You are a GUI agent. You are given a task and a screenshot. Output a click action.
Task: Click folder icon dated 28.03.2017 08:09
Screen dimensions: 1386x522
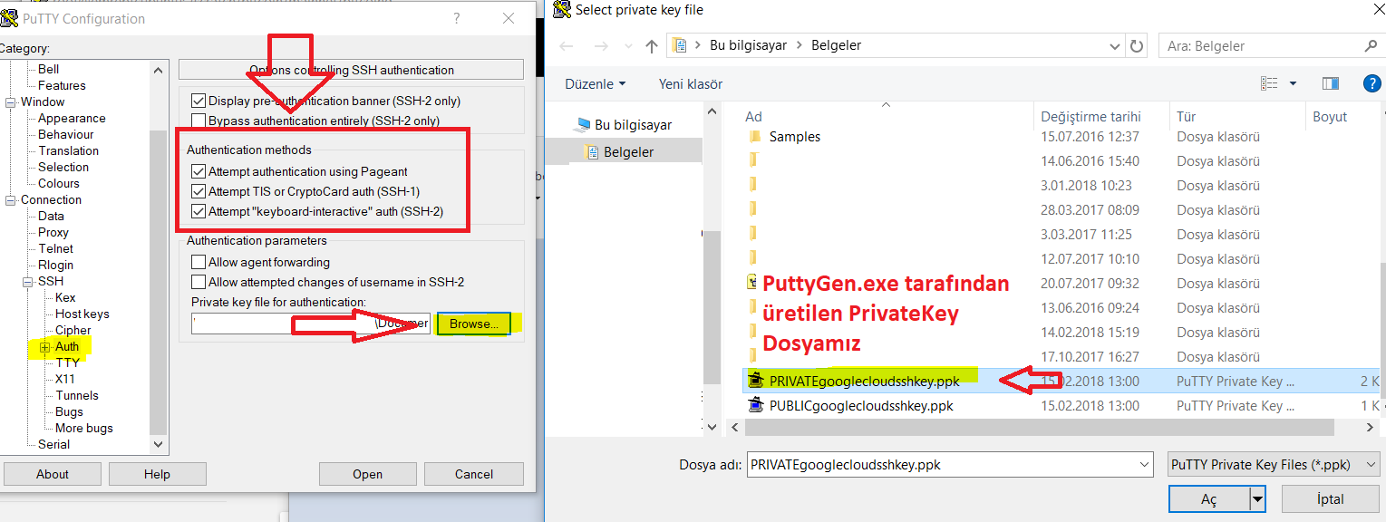(754, 210)
